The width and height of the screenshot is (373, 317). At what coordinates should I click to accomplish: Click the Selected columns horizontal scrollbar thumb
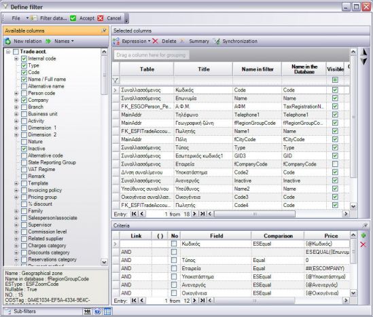tap(255, 214)
